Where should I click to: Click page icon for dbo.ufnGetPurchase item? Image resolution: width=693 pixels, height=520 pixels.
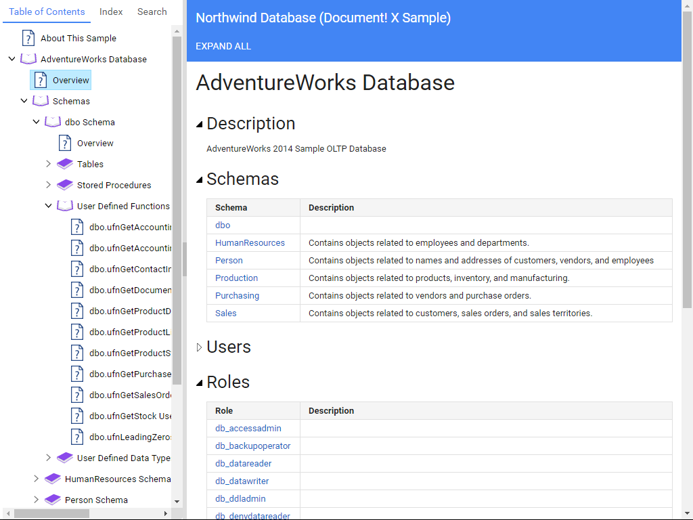(x=77, y=374)
